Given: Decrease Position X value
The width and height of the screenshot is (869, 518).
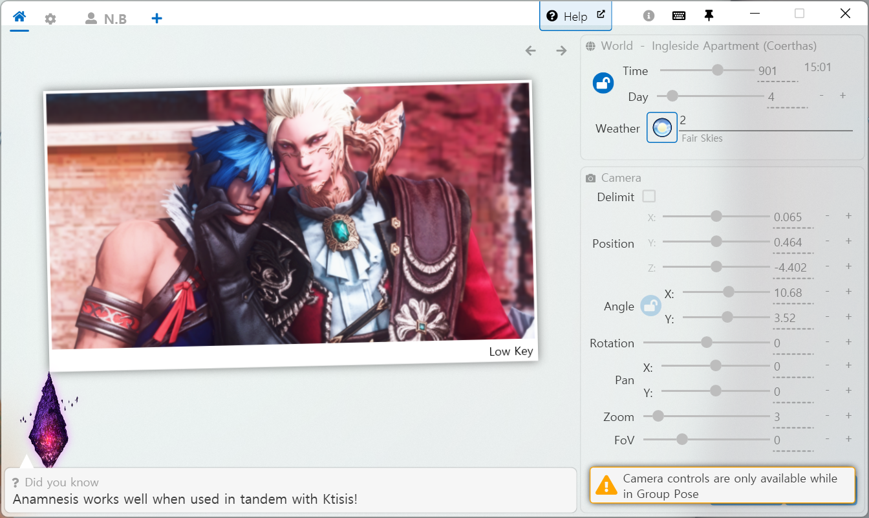Looking at the screenshot, I should pos(828,216).
